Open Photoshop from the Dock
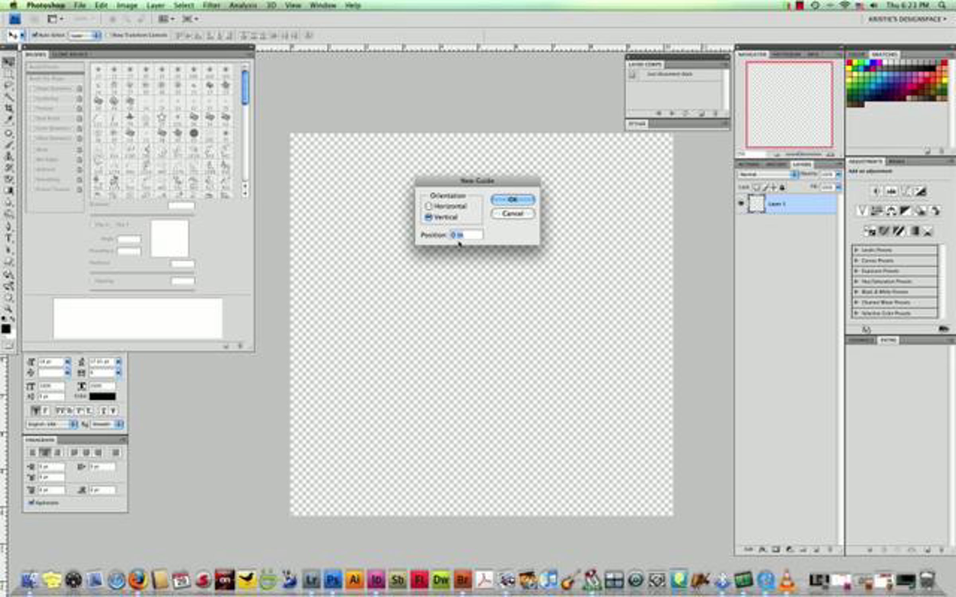Screen dimensions: 956x597 (333, 580)
